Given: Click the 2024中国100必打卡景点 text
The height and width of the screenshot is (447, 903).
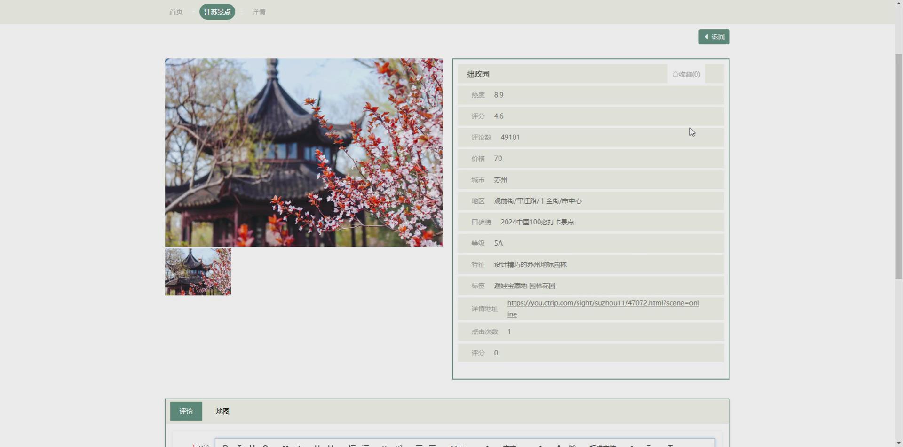Looking at the screenshot, I should tap(537, 222).
